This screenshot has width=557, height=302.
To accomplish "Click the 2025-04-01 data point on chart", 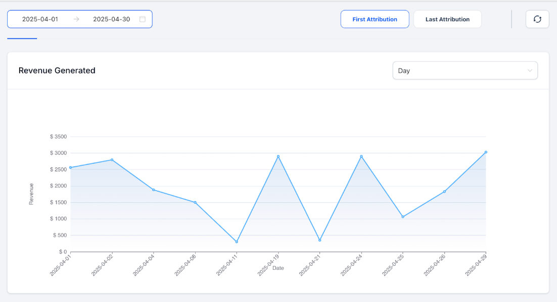I will [x=70, y=168].
